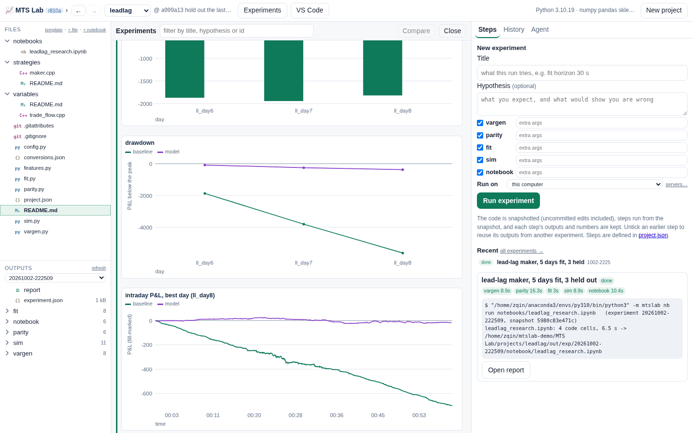Click the + notebook link

94,30
